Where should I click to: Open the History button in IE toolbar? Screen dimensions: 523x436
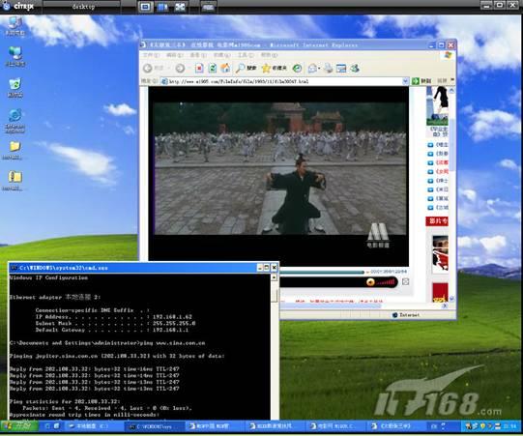point(297,68)
